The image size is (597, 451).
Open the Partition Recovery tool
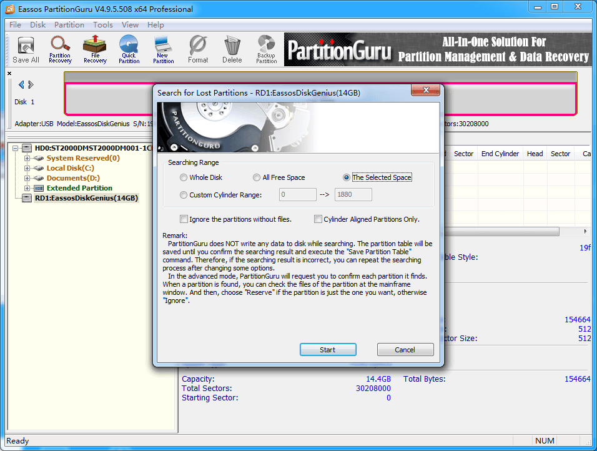60,50
